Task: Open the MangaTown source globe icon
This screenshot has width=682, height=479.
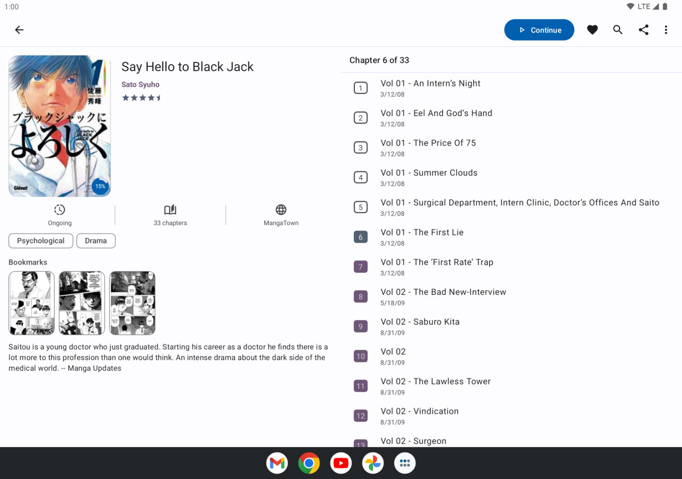Action: click(281, 210)
